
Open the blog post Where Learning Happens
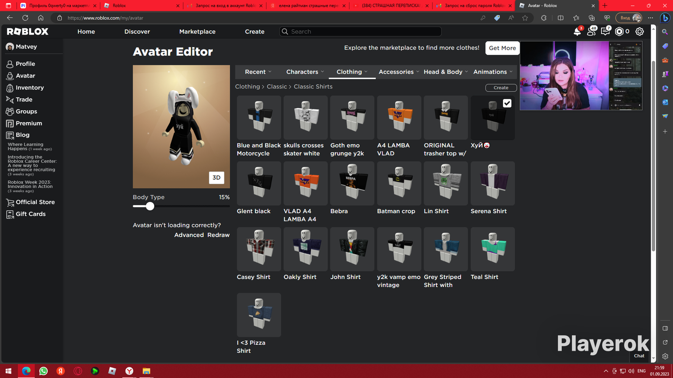(30, 147)
